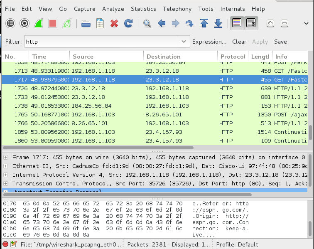
Task: Open the Telephony menu
Action: [x=177, y=9]
